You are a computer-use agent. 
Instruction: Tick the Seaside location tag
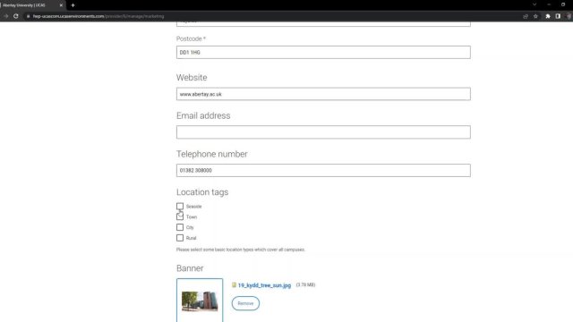click(x=180, y=207)
